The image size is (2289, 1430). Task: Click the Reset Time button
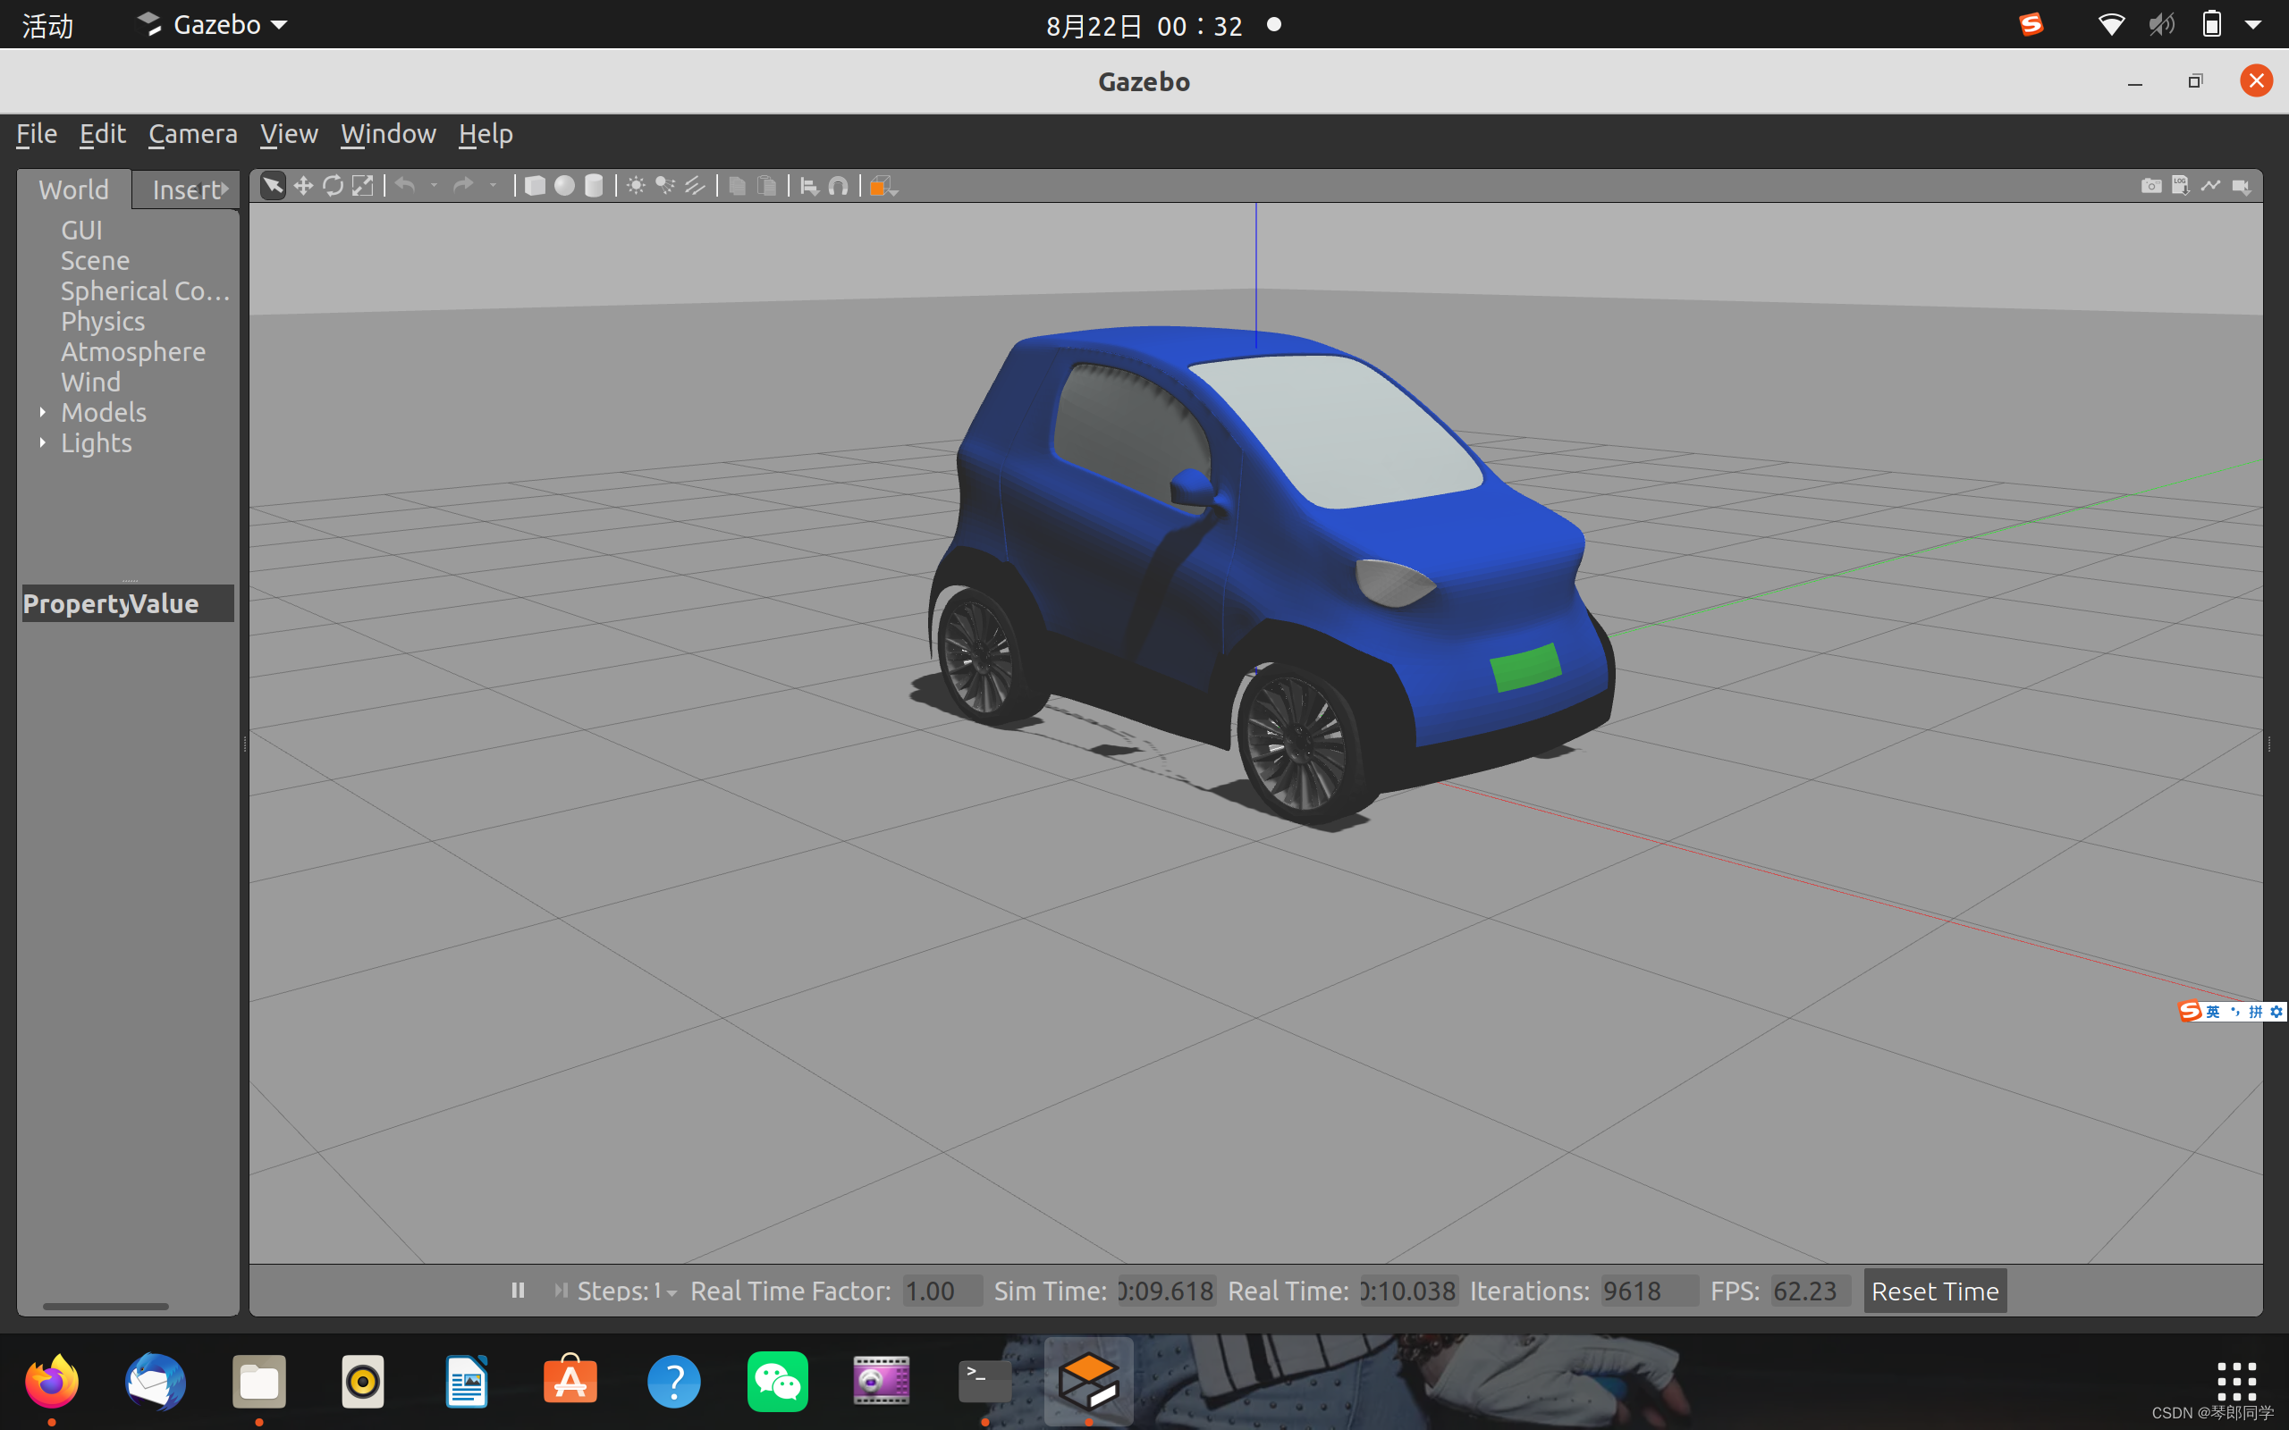tap(1934, 1291)
